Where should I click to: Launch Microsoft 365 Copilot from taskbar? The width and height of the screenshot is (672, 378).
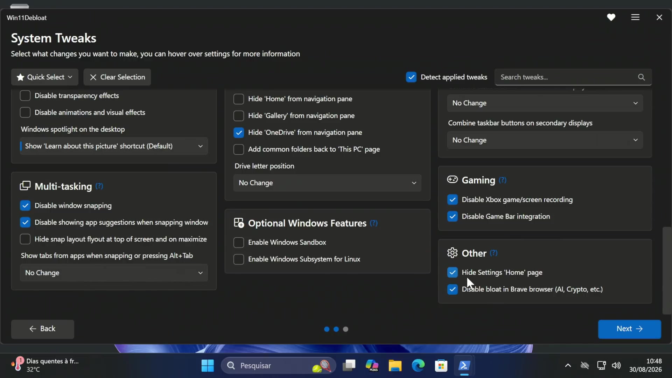point(372,366)
